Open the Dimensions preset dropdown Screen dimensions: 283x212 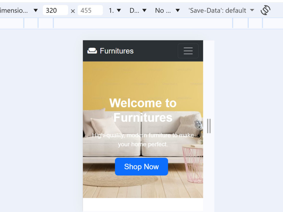[x=19, y=10]
